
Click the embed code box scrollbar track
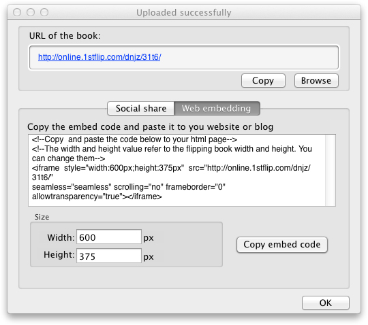331,170
